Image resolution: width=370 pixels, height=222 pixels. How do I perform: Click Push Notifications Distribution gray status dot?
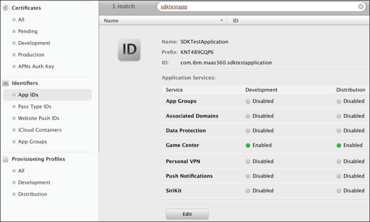(339, 176)
